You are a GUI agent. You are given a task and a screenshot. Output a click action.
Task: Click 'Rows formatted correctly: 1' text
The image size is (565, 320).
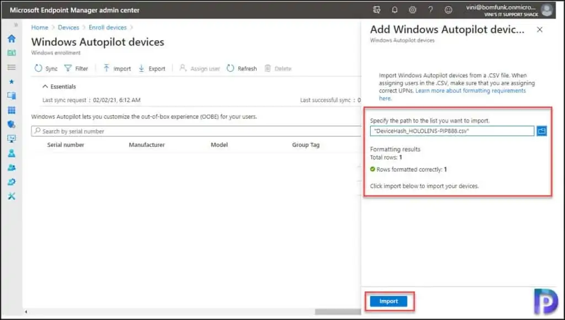point(412,169)
